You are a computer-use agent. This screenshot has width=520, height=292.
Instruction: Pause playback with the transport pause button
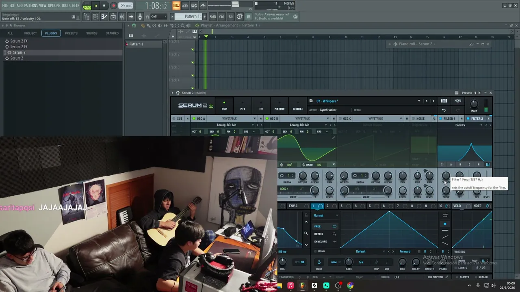(95, 6)
